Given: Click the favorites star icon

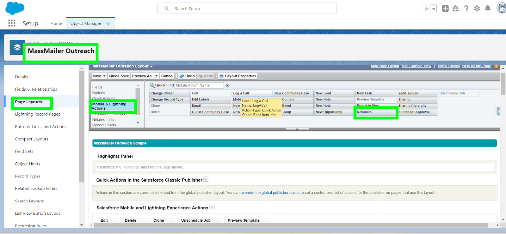Looking at the screenshot, I should point(427,9).
